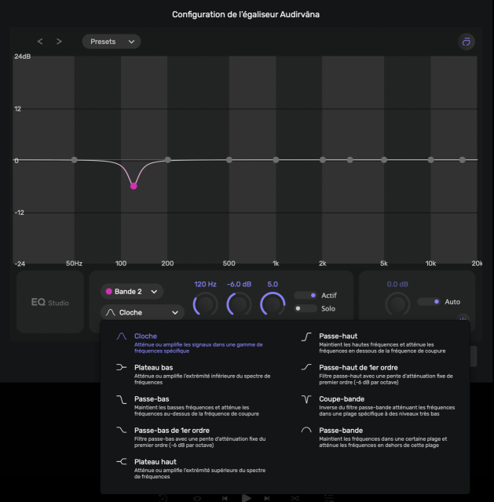This screenshot has height=502, width=494.
Task: Click the Q knob under 5.0
Action: point(273,304)
